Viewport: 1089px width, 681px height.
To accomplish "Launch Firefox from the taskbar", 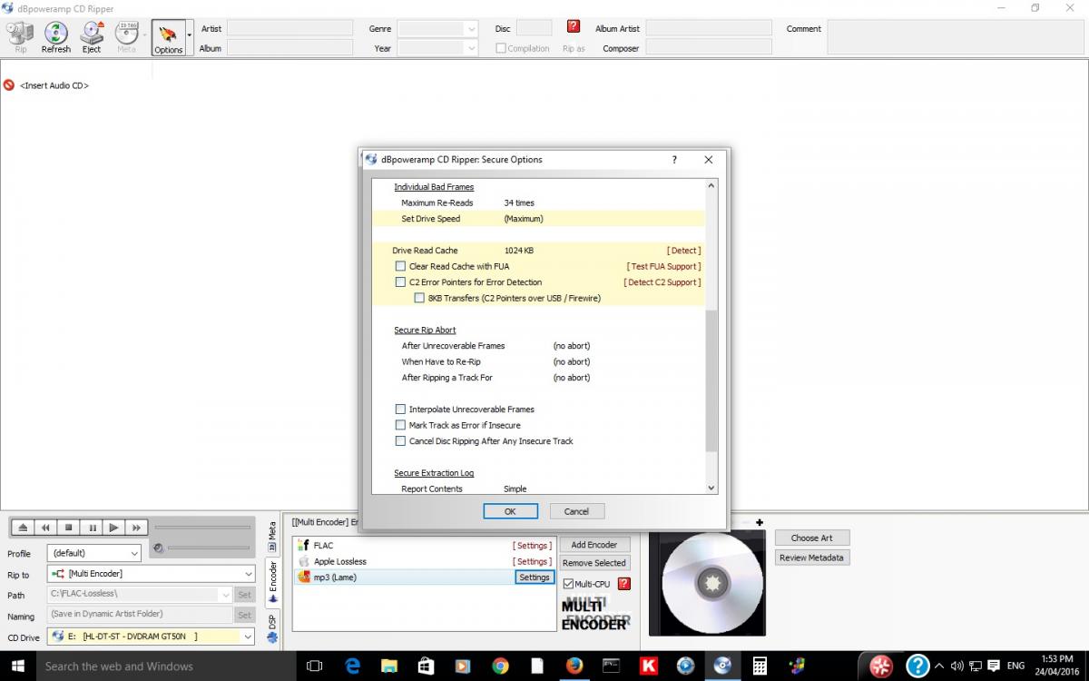I will click(574, 666).
